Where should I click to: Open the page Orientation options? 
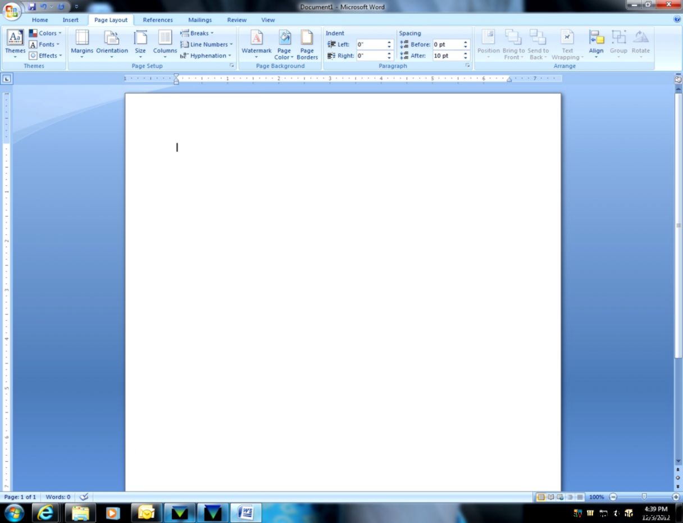click(x=112, y=44)
